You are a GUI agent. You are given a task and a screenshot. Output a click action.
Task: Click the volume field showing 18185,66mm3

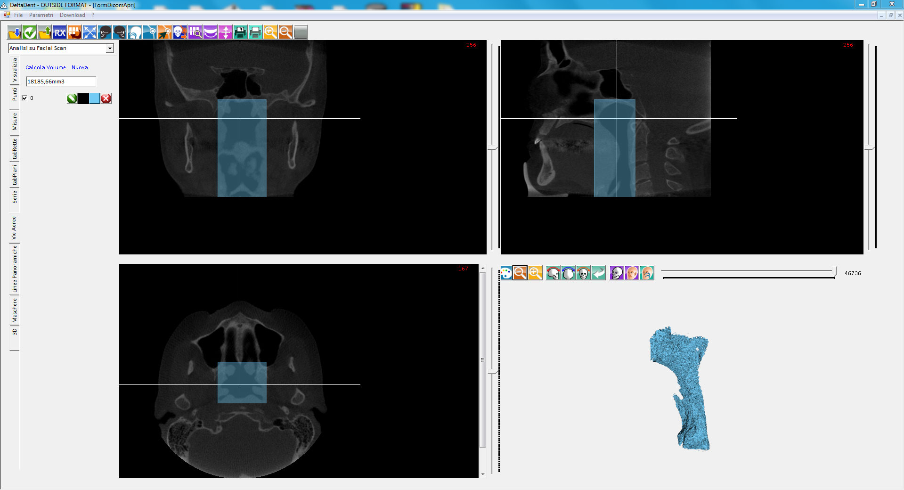coord(61,82)
